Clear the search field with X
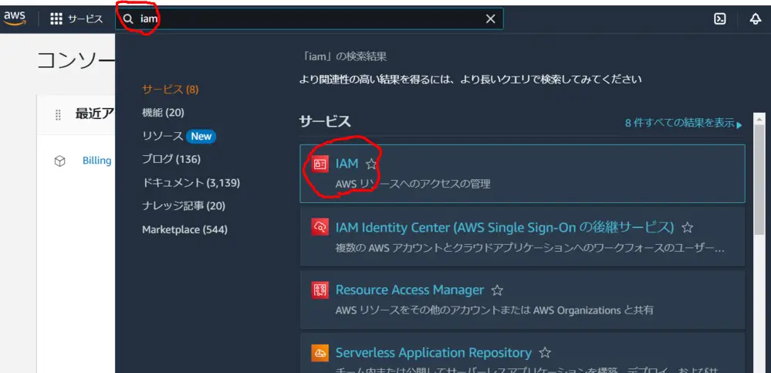Viewport: 771px width, 373px height. click(490, 19)
